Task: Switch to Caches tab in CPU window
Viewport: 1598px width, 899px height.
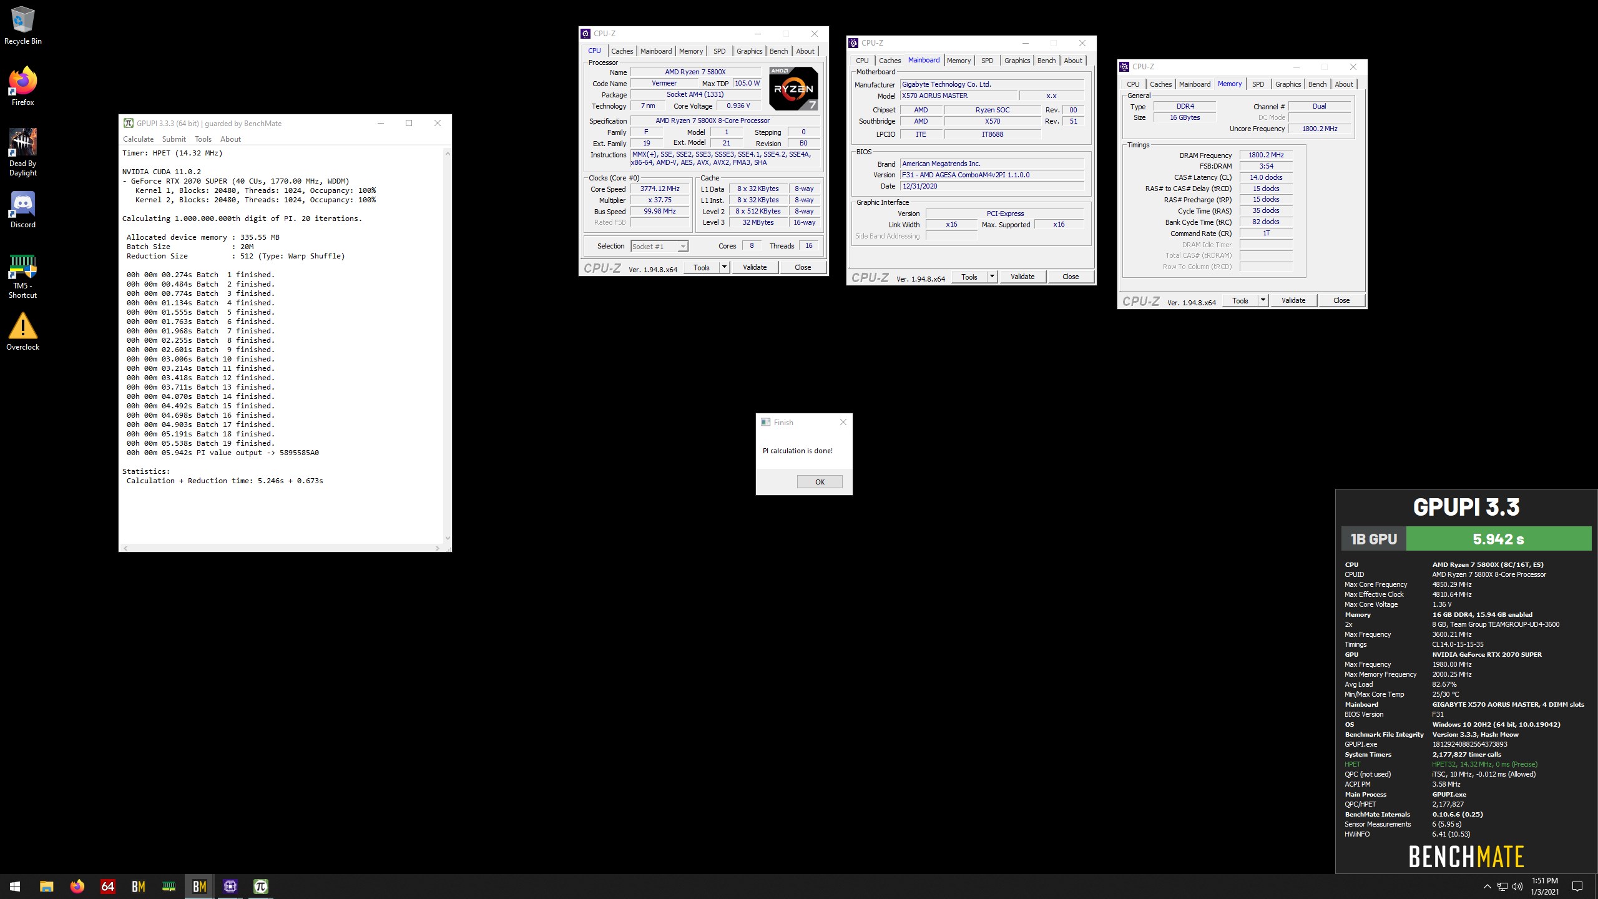Action: (x=622, y=51)
